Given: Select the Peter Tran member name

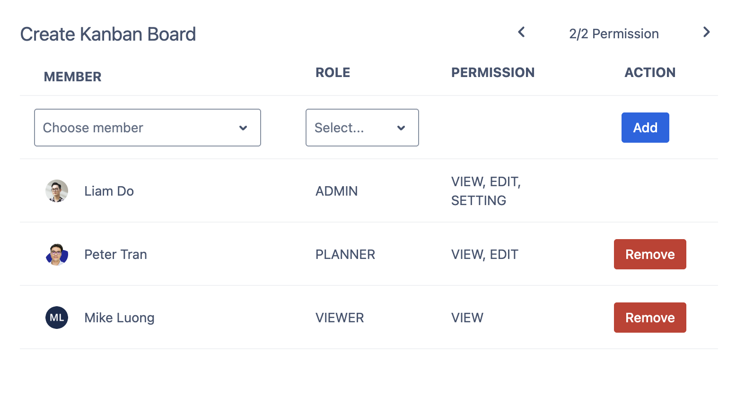Looking at the screenshot, I should [115, 254].
